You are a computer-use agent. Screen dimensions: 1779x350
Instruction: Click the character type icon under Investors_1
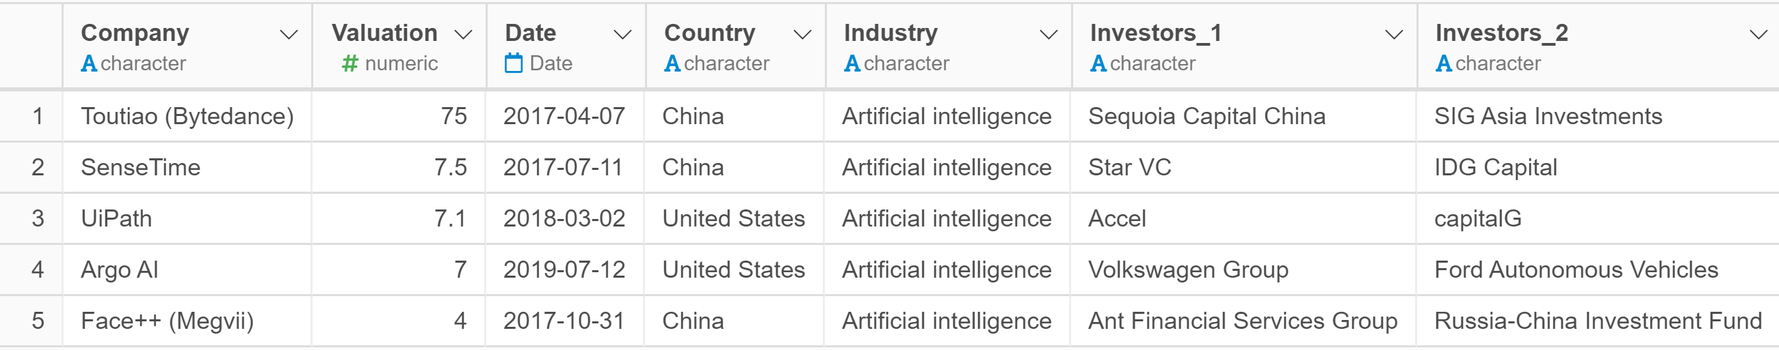[x=1098, y=63]
